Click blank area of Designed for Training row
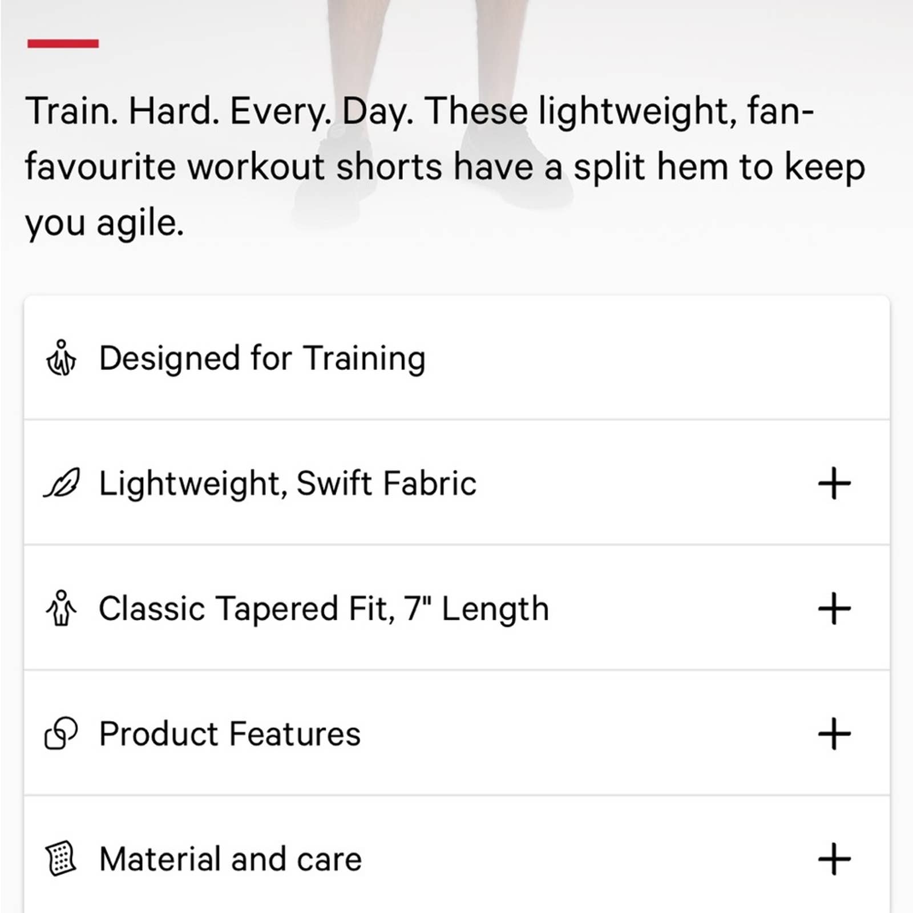913x913 pixels. pos(656,358)
